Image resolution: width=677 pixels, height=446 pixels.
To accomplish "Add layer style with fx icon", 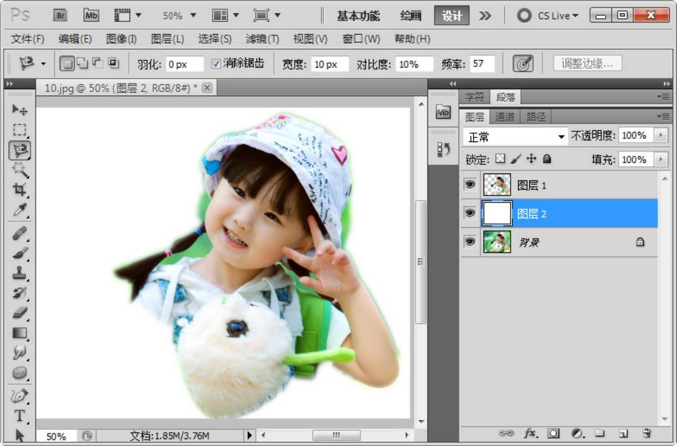I will pyautogui.click(x=531, y=433).
